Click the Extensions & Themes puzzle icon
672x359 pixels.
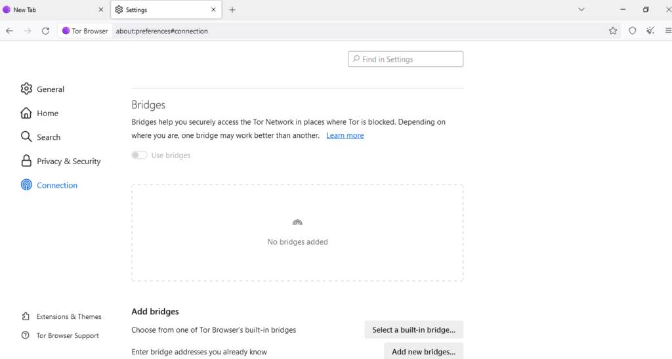tap(26, 316)
